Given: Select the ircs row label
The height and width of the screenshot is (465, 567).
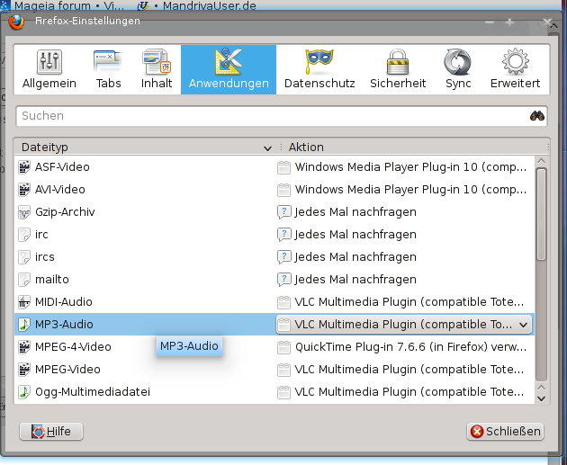Looking at the screenshot, I should pyautogui.click(x=45, y=257).
